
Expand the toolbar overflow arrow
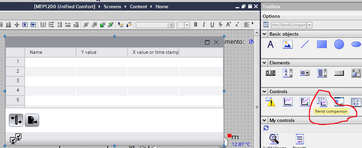coord(253,23)
